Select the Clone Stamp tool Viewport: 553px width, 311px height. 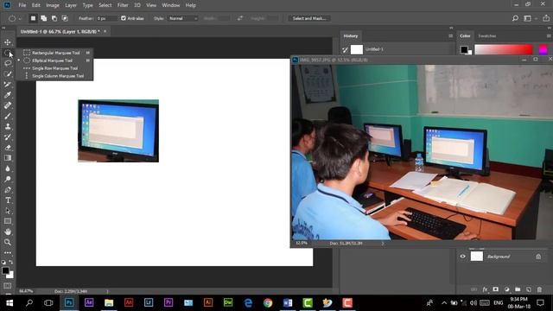coord(8,127)
